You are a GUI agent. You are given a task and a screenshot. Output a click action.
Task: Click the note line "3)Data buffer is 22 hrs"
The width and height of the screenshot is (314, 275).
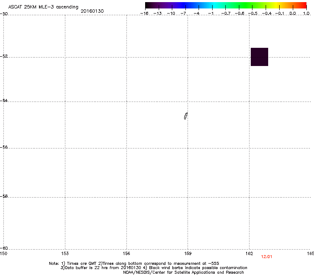tap(154, 268)
